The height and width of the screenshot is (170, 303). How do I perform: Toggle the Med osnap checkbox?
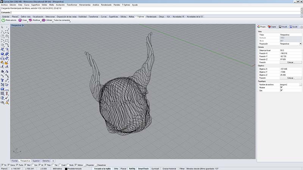pyautogui.click(x=25, y=165)
